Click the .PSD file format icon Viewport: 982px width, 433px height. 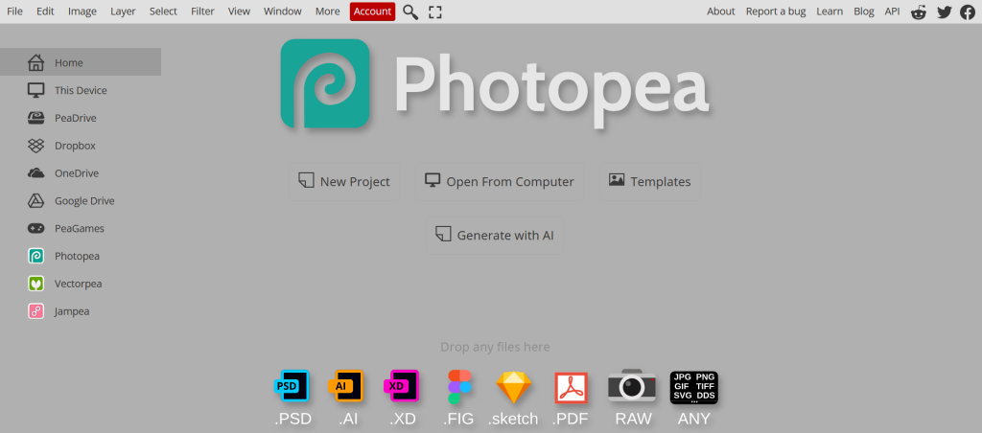coord(292,386)
